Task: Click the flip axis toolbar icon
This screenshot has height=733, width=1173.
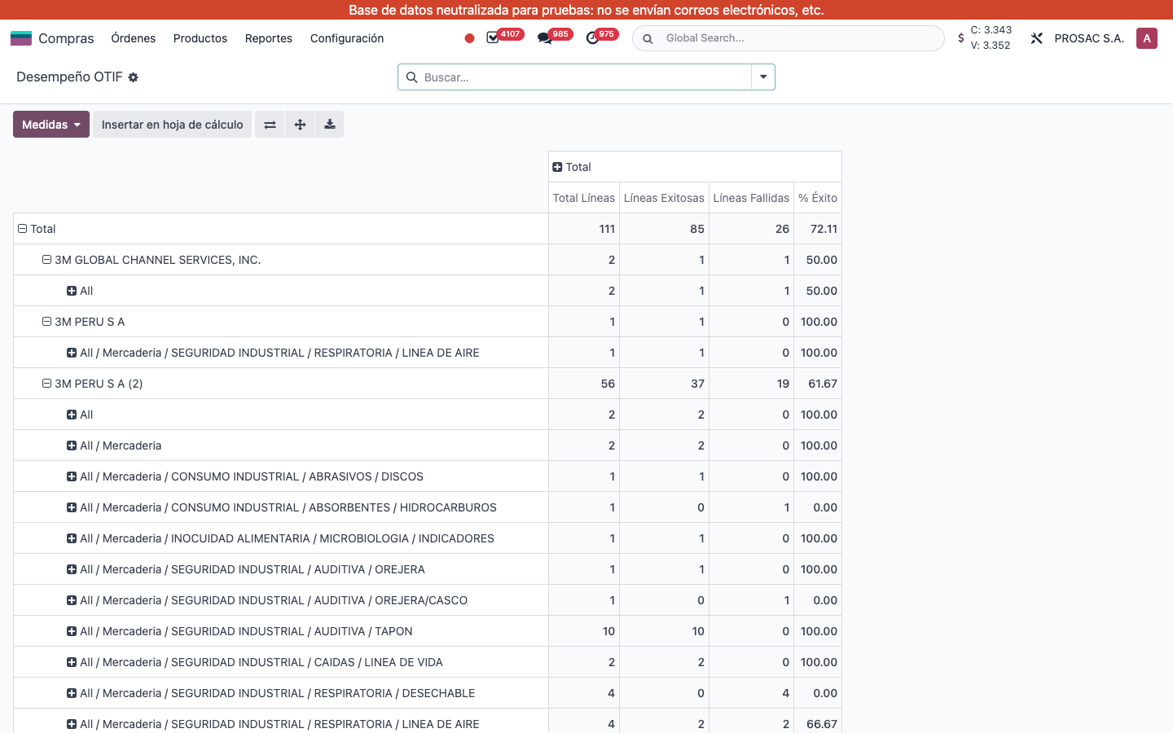Action: click(270, 125)
